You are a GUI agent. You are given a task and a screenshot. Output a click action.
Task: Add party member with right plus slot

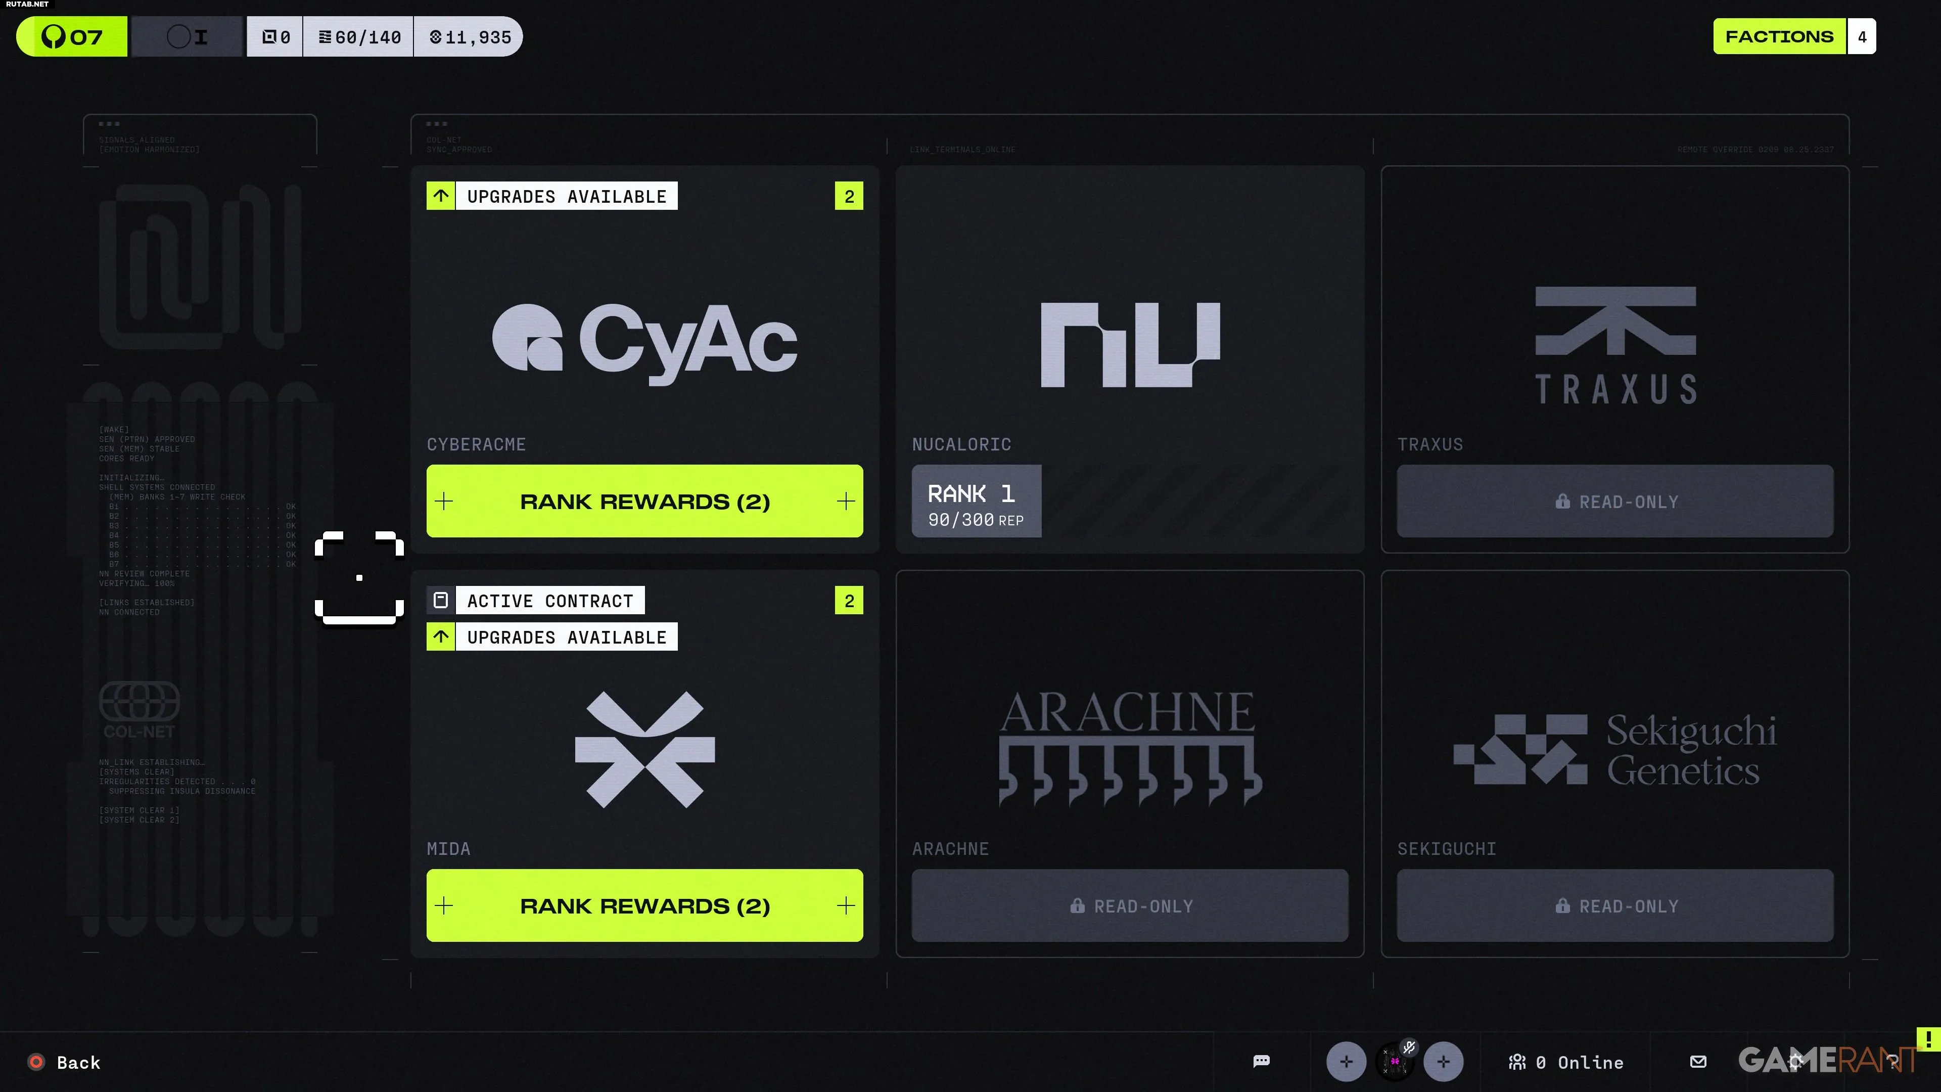1443,1062
